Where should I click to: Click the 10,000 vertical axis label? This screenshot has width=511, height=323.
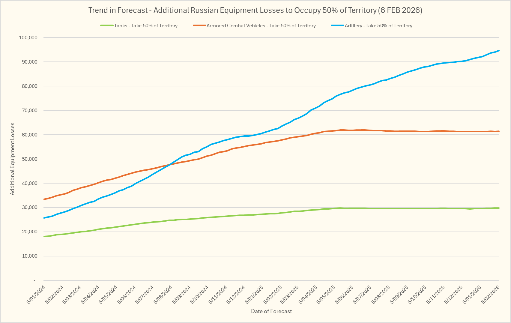pyautogui.click(x=28, y=256)
